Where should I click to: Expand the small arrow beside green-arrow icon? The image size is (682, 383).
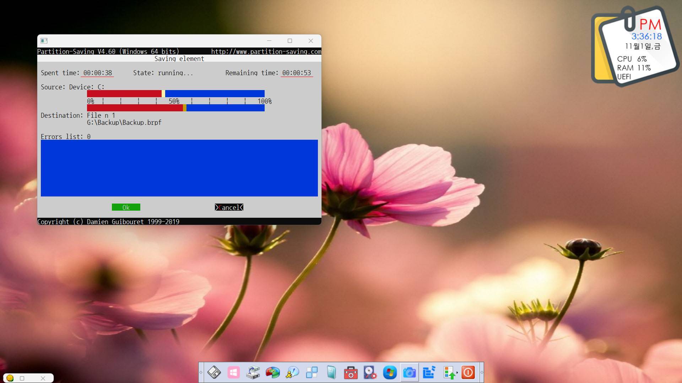click(x=458, y=372)
